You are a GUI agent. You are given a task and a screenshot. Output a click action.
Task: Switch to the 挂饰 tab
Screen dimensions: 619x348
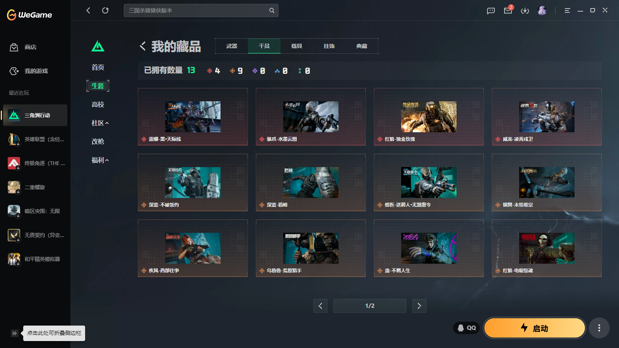pos(329,46)
